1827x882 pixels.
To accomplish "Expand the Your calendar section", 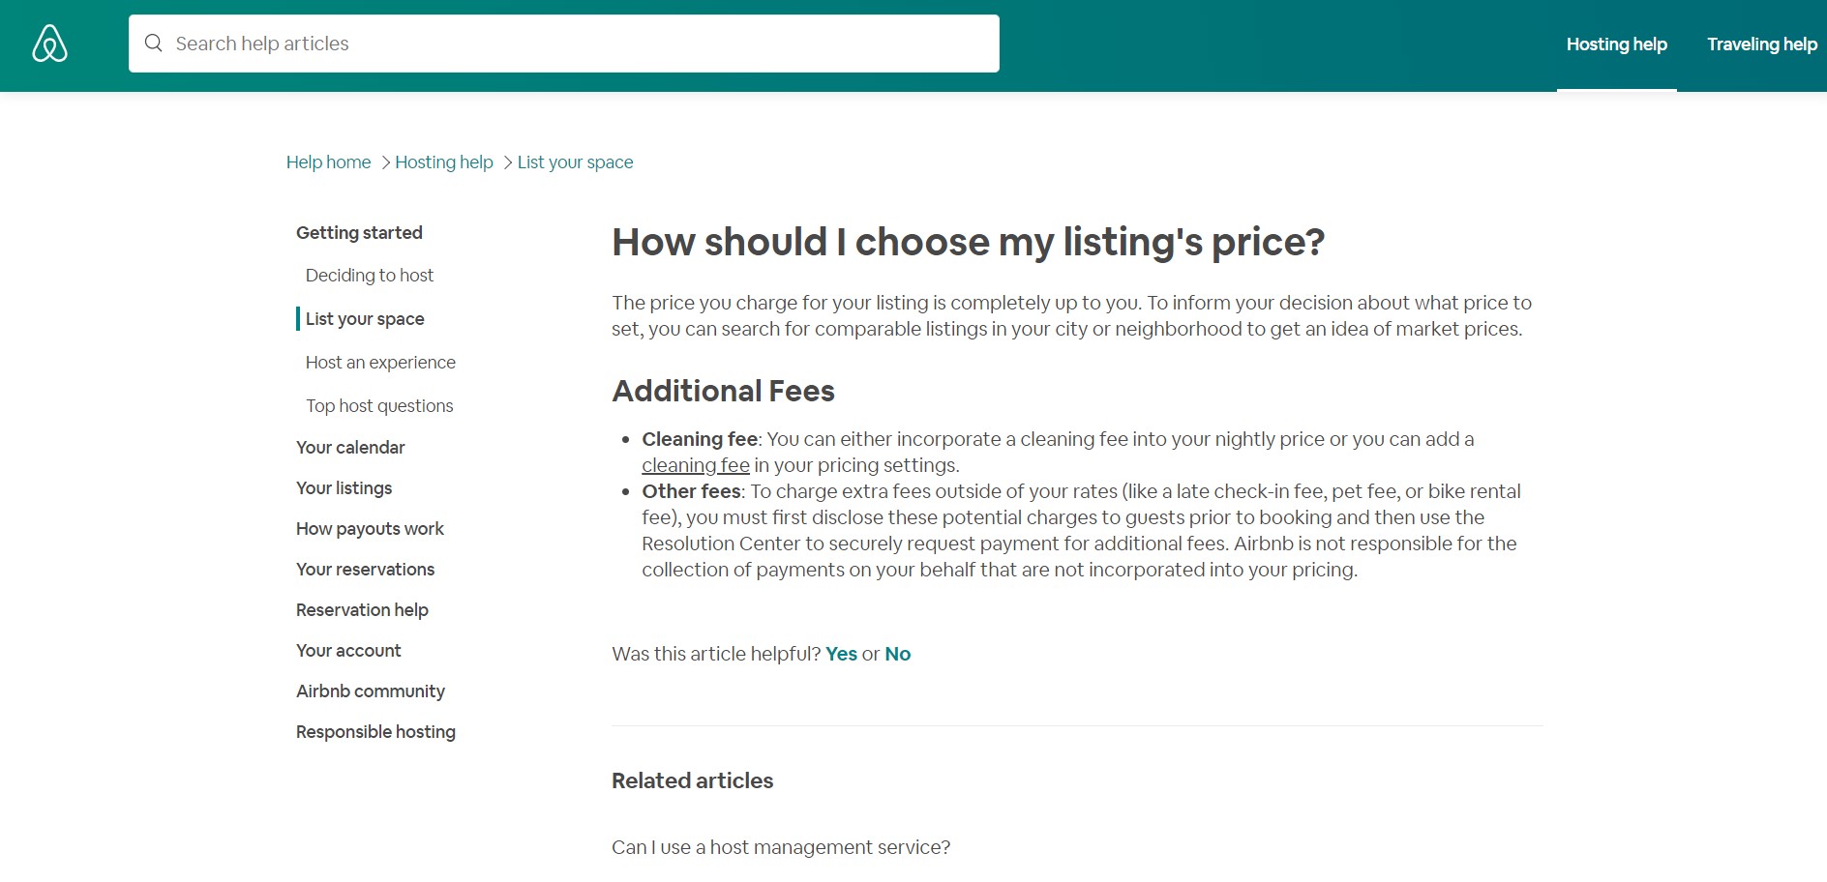I will click(350, 448).
